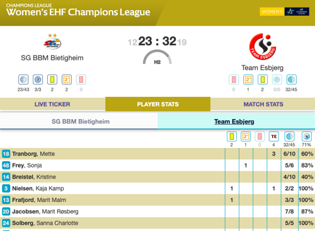
Task: Click the goals column icon in player table
Action: point(289,137)
